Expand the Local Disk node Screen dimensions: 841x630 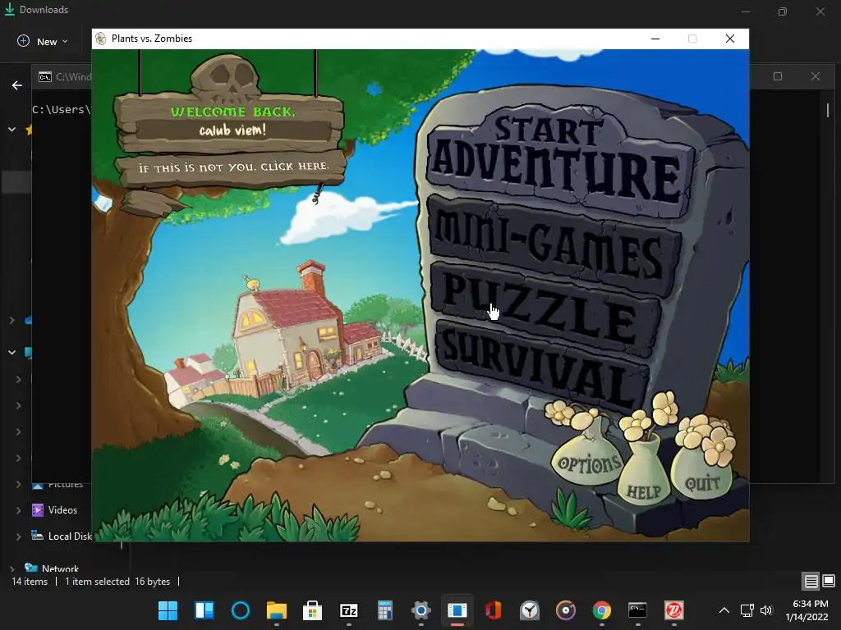(x=18, y=536)
